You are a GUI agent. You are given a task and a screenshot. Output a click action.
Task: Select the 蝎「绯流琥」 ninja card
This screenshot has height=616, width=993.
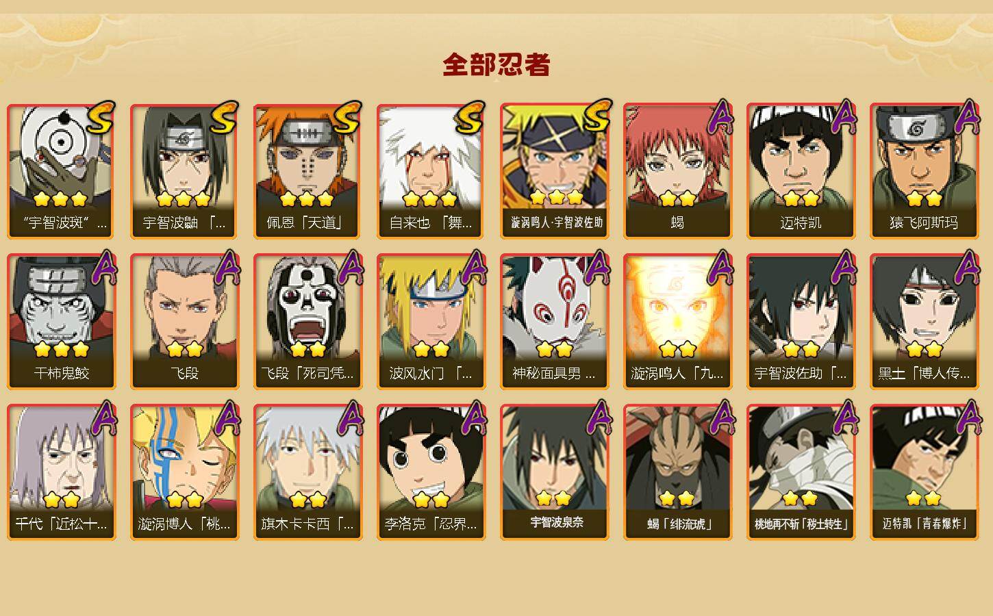coord(677,472)
